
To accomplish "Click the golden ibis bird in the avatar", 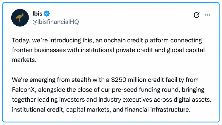I will [20, 18].
